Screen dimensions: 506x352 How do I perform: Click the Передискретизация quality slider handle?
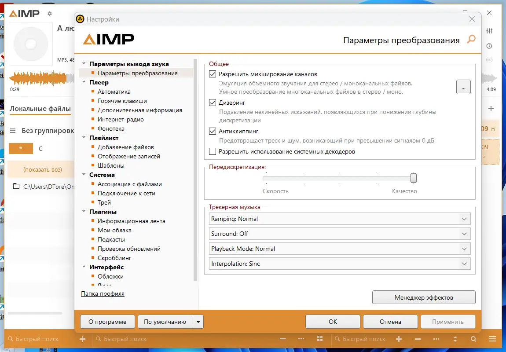[x=414, y=178]
